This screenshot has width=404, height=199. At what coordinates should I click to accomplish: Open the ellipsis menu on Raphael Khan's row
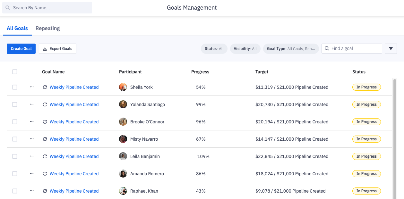[x=32, y=191]
